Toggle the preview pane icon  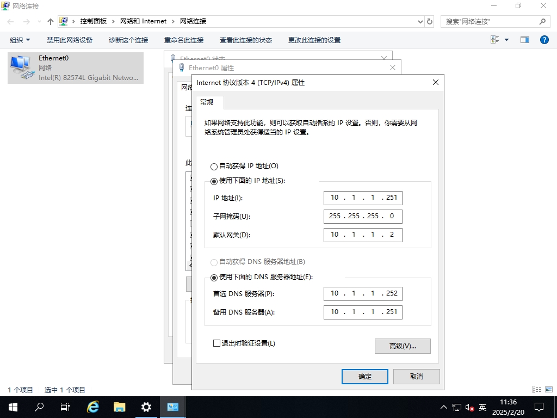pyautogui.click(x=525, y=40)
